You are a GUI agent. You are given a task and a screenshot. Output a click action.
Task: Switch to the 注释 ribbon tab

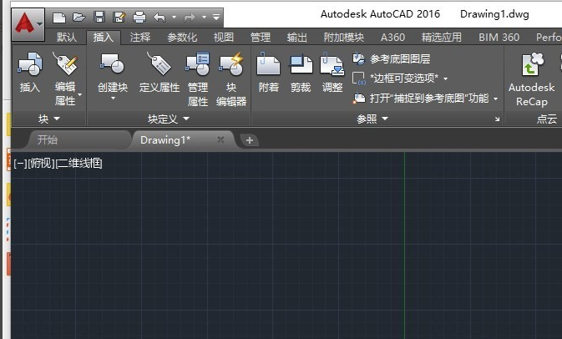pyautogui.click(x=140, y=38)
